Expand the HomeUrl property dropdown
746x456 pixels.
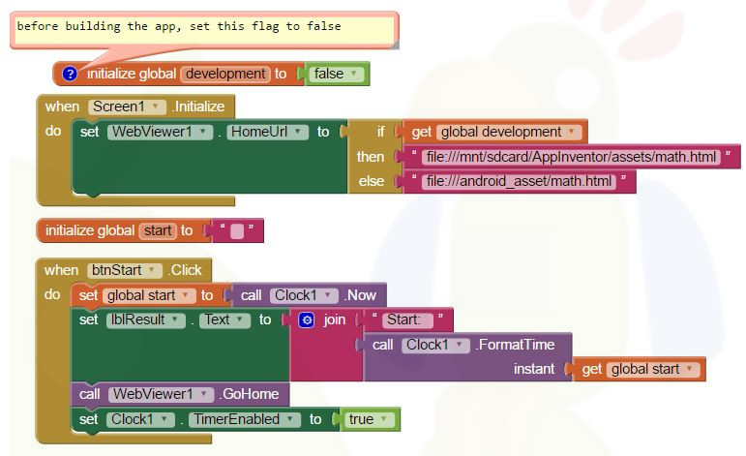300,132
